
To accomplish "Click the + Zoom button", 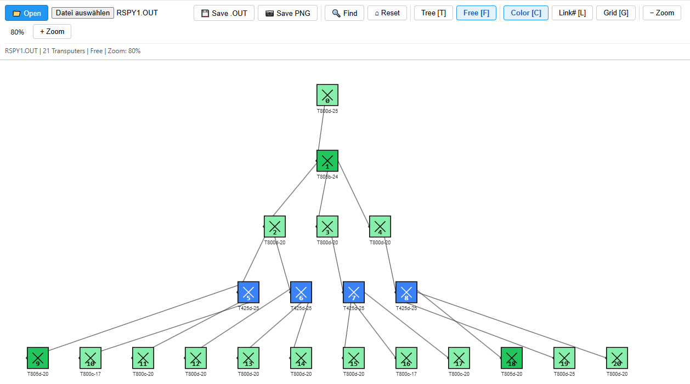I will (x=52, y=32).
